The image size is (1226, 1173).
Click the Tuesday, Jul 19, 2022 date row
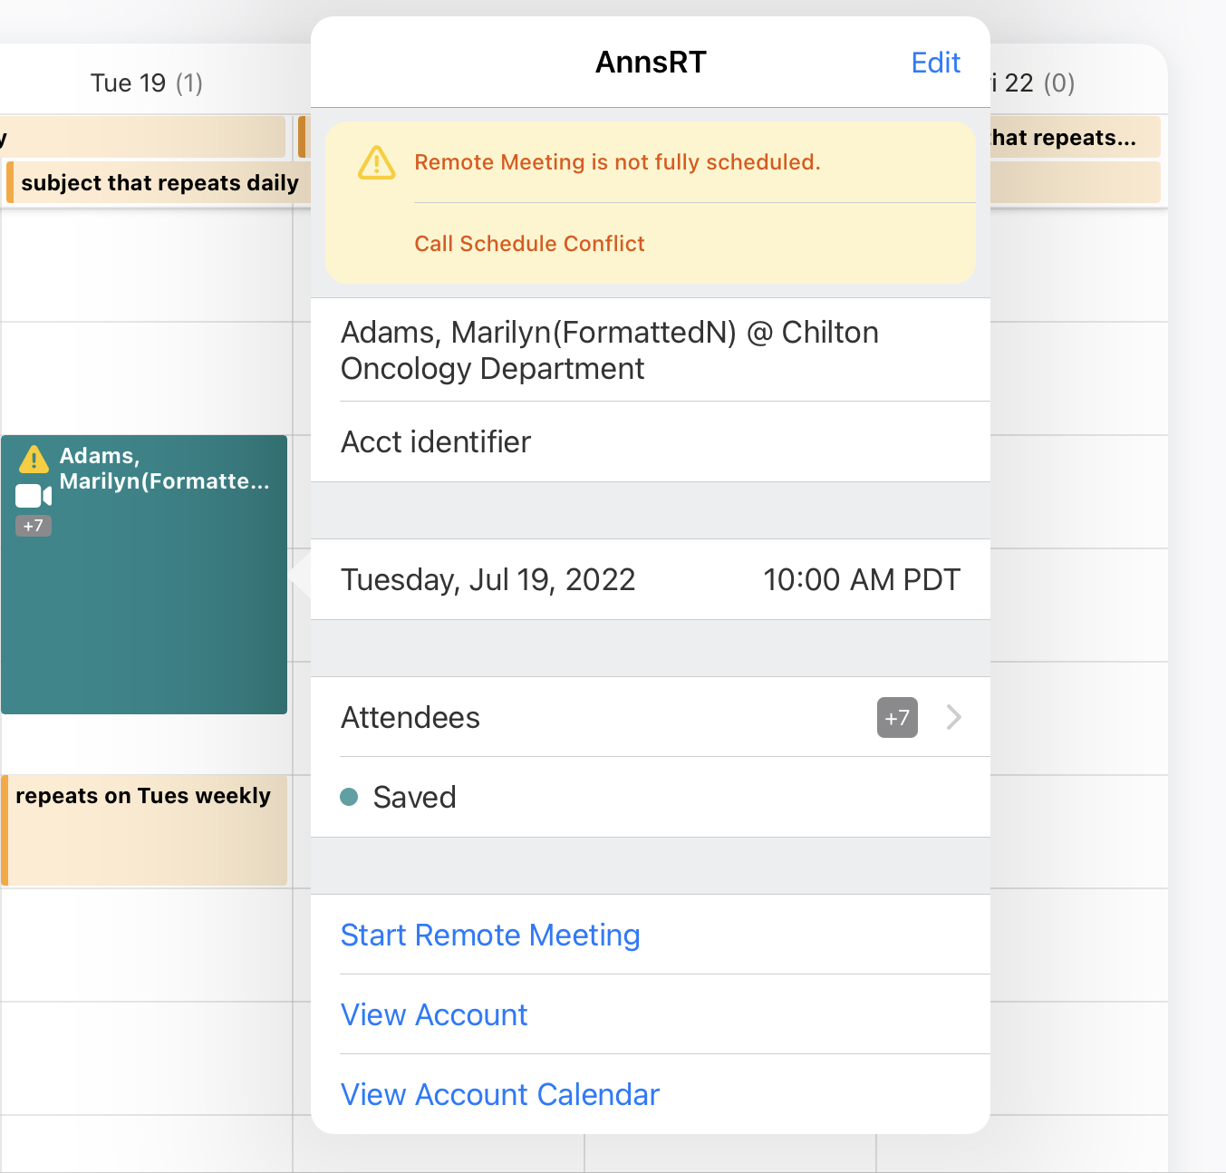tap(650, 580)
